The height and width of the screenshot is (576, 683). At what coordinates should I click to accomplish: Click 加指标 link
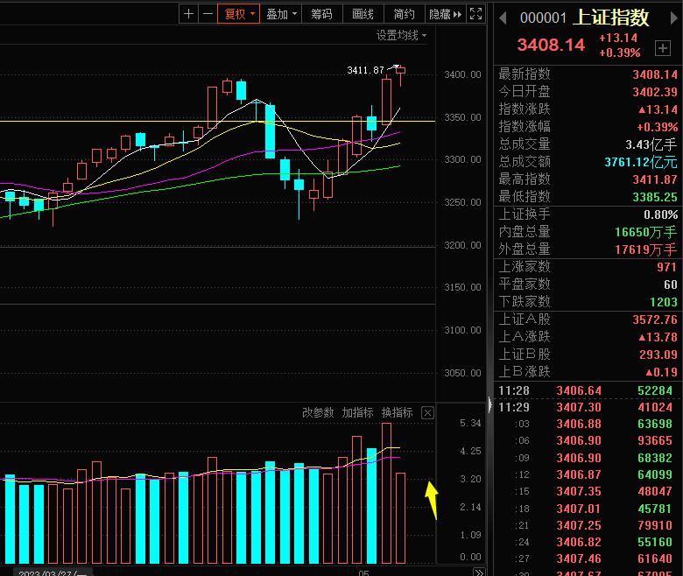pos(357,412)
